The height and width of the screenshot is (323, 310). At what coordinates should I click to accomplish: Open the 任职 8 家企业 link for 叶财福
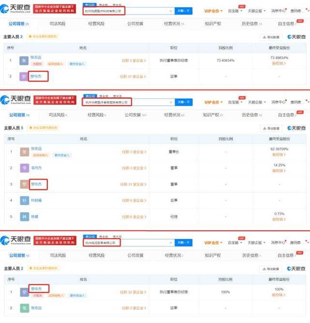pyautogui.click(x=134, y=200)
